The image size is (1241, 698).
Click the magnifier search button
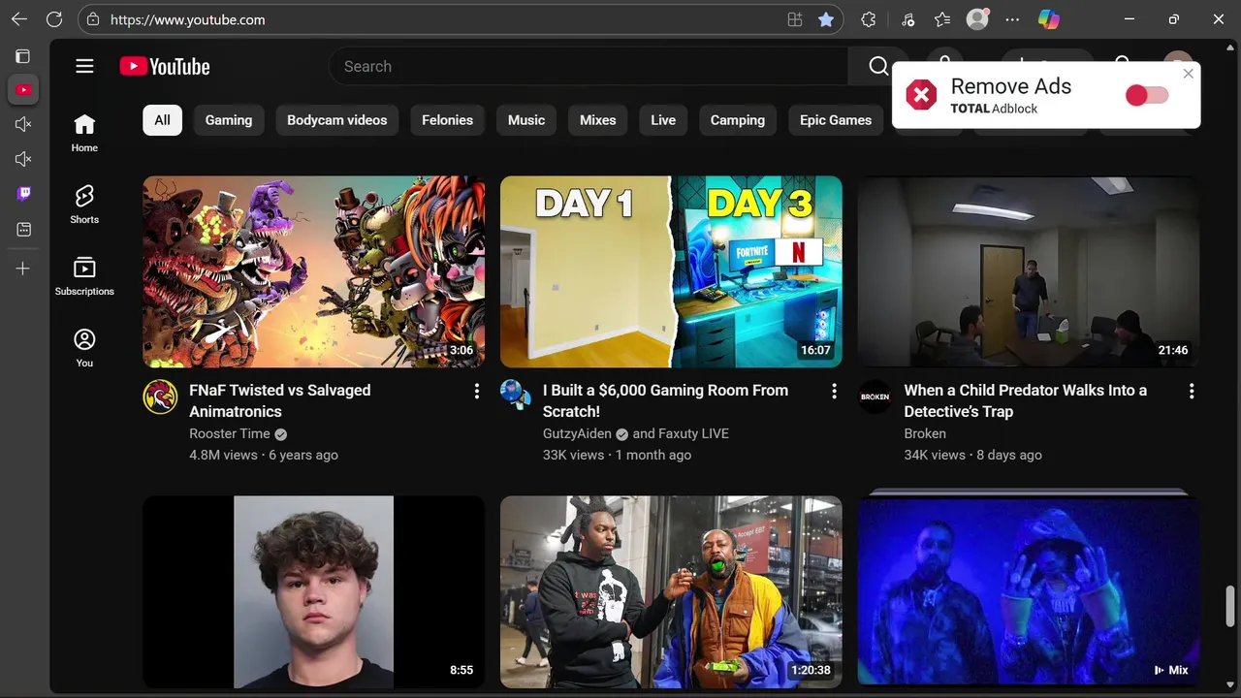click(878, 66)
